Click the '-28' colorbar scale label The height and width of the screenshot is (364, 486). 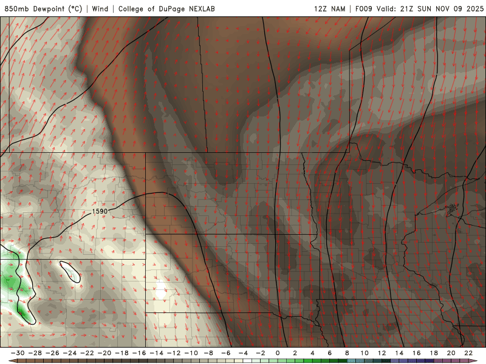click(35, 353)
